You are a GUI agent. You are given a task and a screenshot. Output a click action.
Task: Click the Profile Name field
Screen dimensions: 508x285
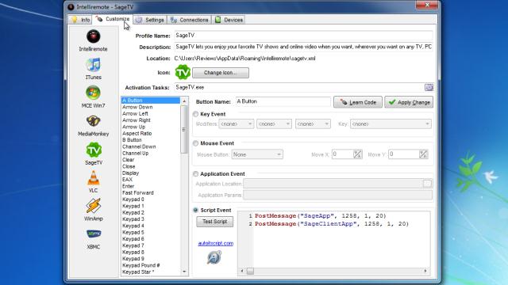(303, 36)
